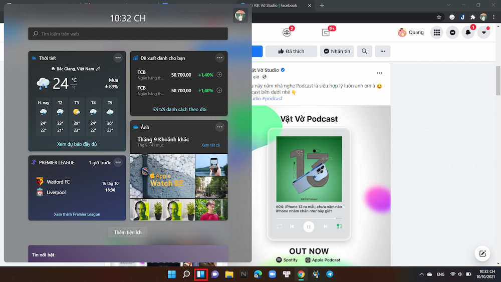Edit weather location pencil icon
This screenshot has height=282, width=501.
point(98,69)
